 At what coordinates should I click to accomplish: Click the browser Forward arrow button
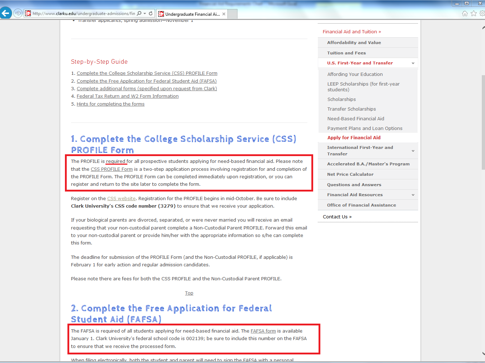18,14
